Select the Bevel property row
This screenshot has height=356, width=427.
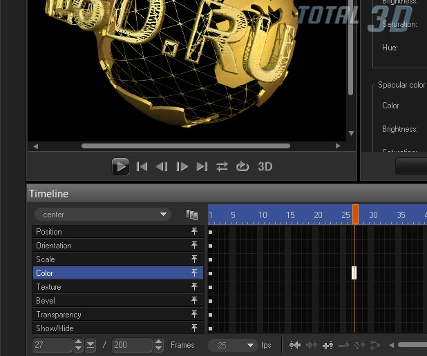click(118, 301)
